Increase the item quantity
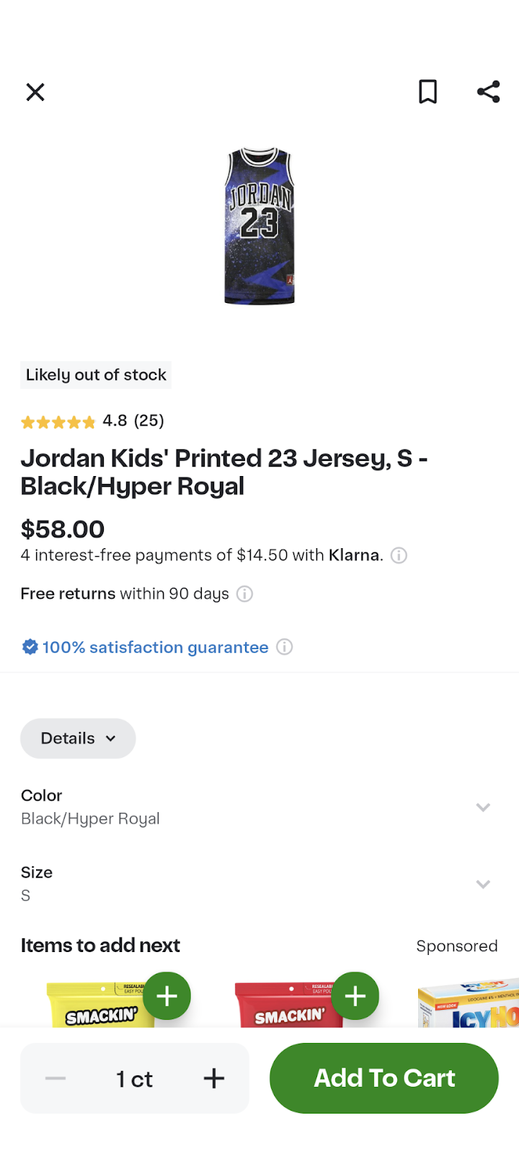The width and height of the screenshot is (519, 1154). (213, 1078)
